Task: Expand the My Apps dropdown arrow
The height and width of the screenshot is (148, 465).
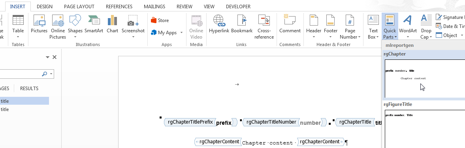Action: click(181, 33)
